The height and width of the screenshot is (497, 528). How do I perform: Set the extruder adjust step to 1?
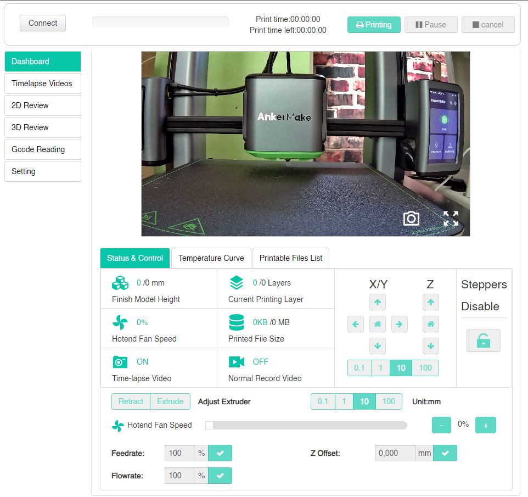344,401
